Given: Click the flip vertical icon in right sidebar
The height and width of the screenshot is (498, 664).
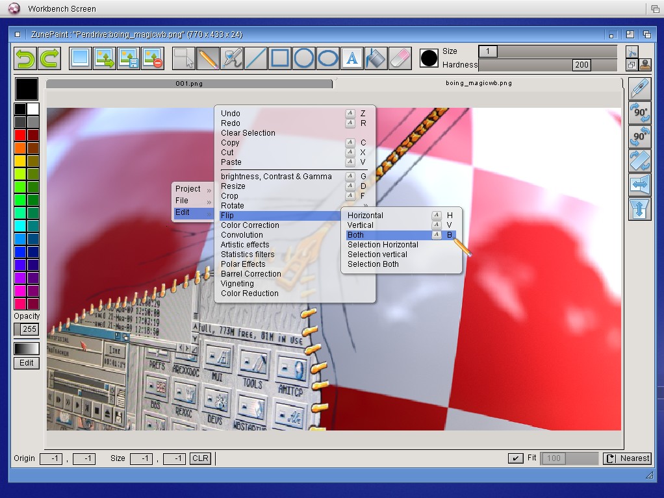Looking at the screenshot, I should coord(639,209).
